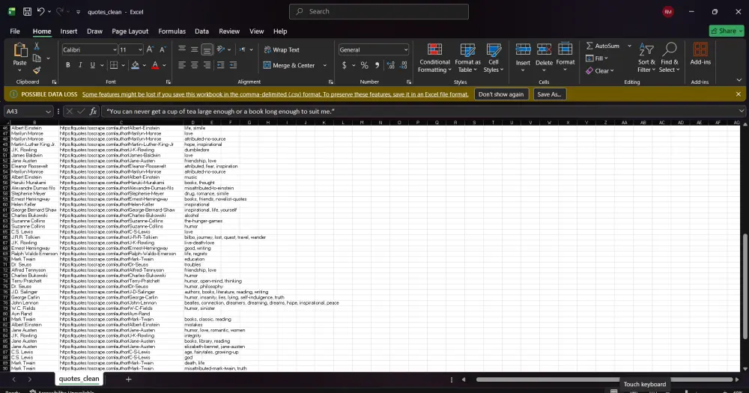Add a new sheet with plus button

click(x=128, y=380)
